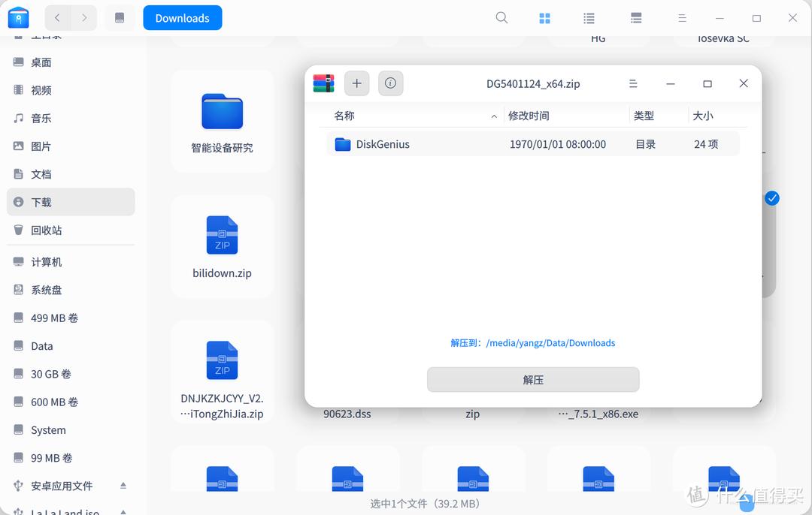Toggle the sidebar panel icon
The height and width of the screenshot is (515, 812).
tap(120, 17)
